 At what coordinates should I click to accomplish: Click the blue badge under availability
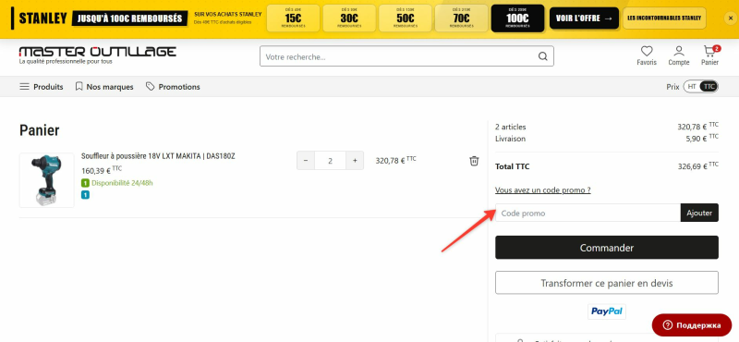[85, 194]
